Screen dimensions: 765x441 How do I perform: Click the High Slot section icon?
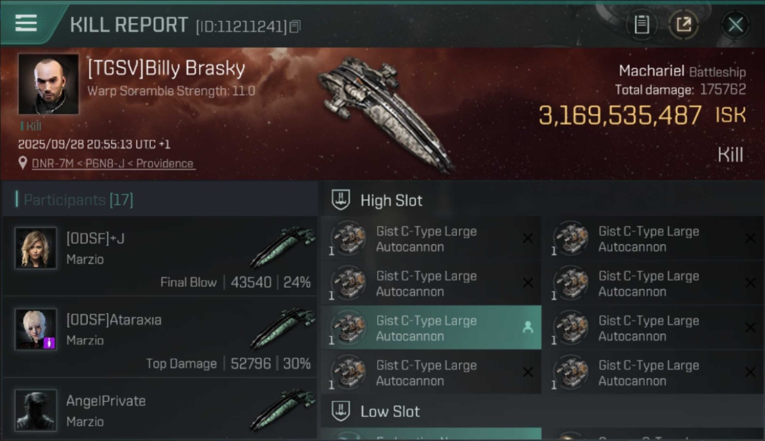coord(341,200)
